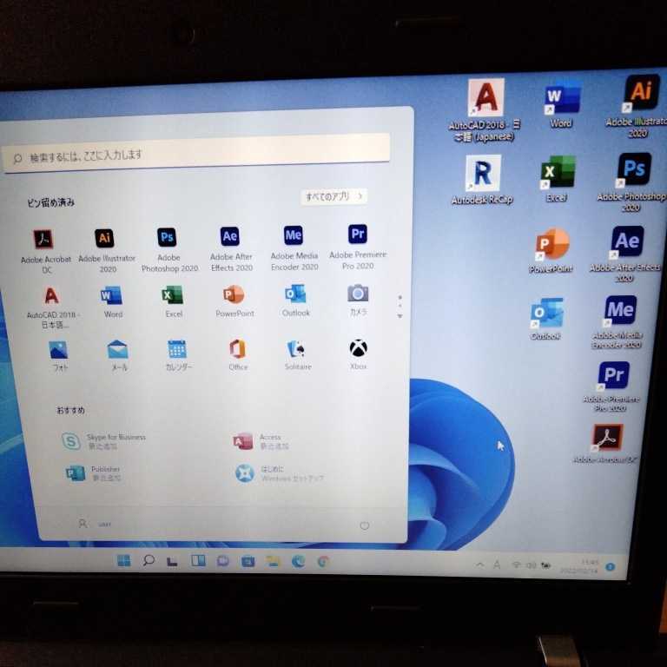This screenshot has width=667, height=667.
Task: Click the power button in Start menu
Action: (x=365, y=525)
